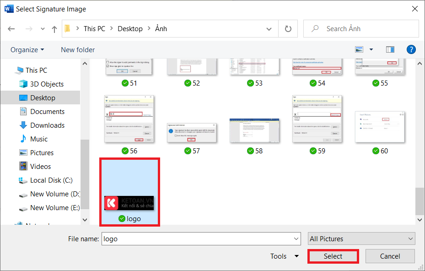Select This PC in the navigation tree

tap(36, 70)
